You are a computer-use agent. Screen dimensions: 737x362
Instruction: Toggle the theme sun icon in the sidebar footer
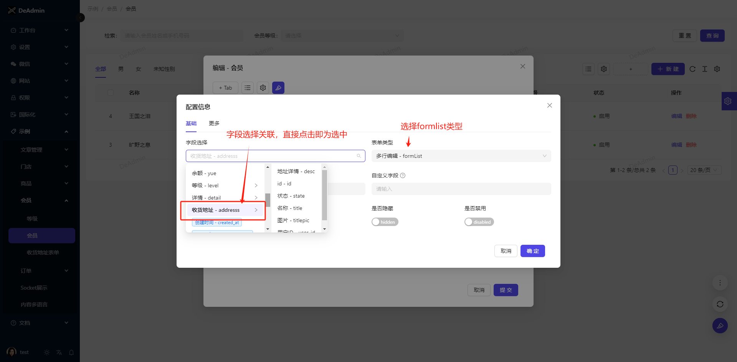point(47,352)
